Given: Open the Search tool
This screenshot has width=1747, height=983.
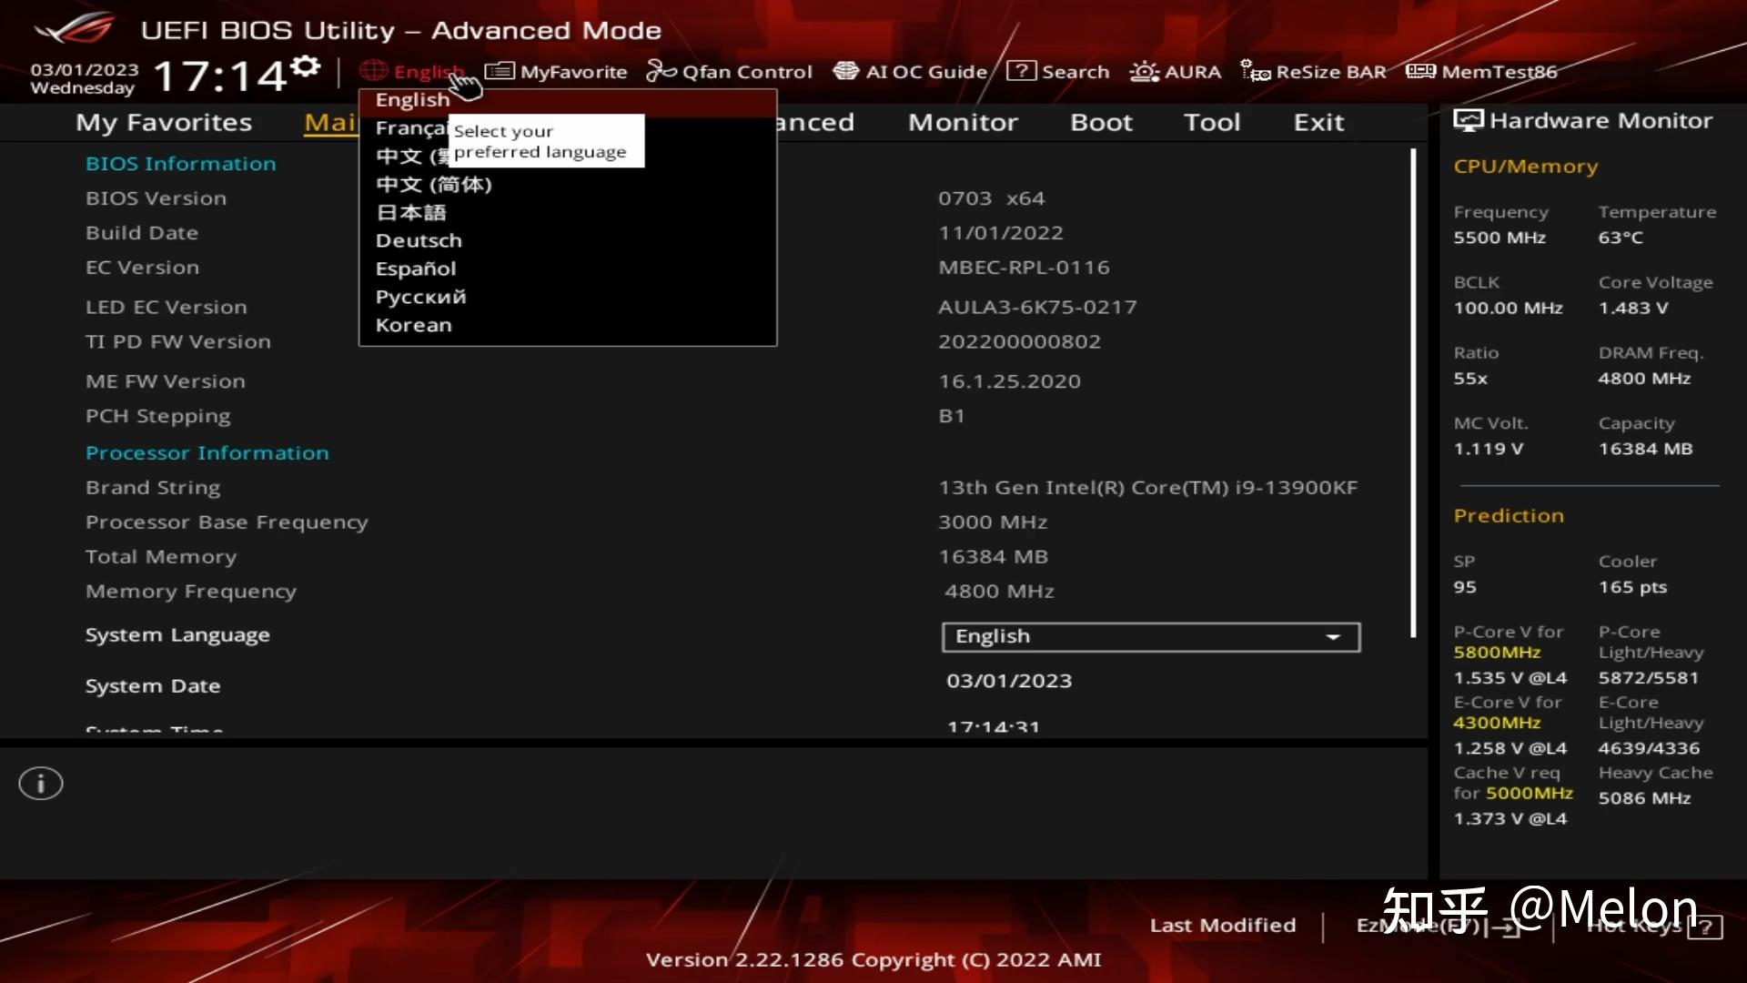Looking at the screenshot, I should pos(1058,71).
